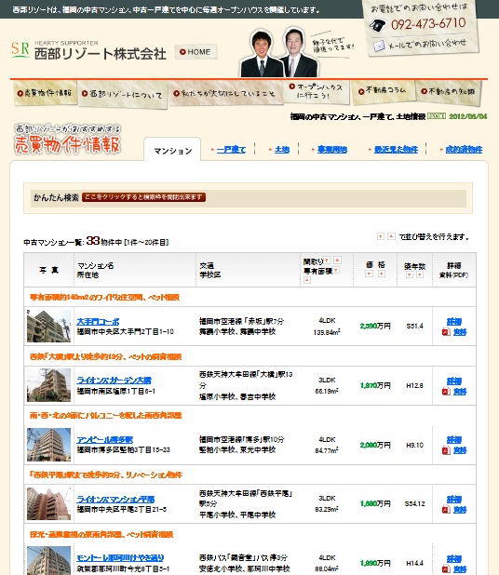This screenshot has height=575, width=499.
Task: Click the PDF icon for 大手門コーポ
Action: click(446, 332)
